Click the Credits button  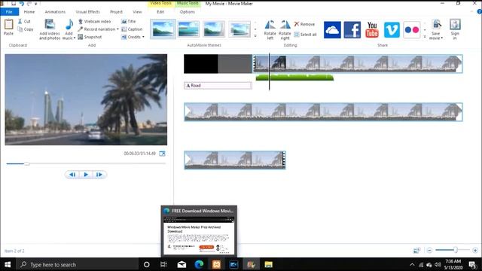pos(131,37)
